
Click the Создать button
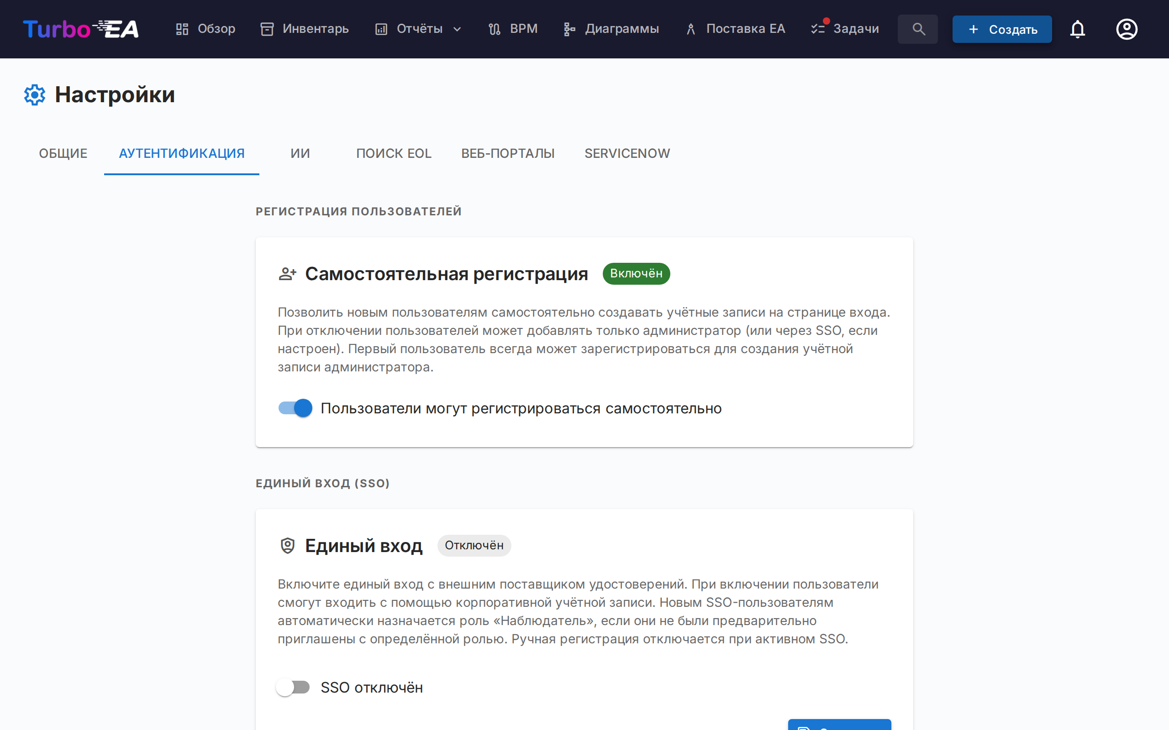[x=1001, y=29]
